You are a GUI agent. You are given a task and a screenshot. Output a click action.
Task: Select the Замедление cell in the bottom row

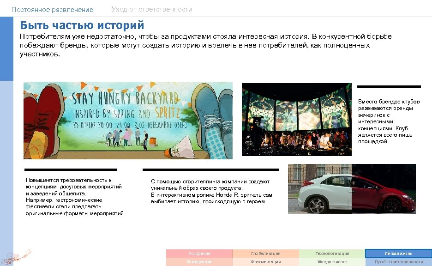pyautogui.click(x=198, y=262)
